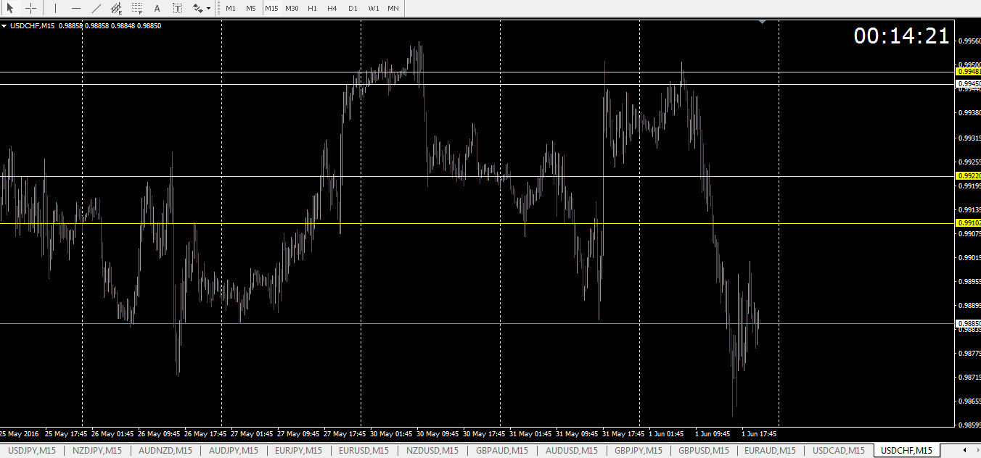The image size is (981, 458).
Task: Click the yellow 0.9910 price level label
Action: pos(969,223)
